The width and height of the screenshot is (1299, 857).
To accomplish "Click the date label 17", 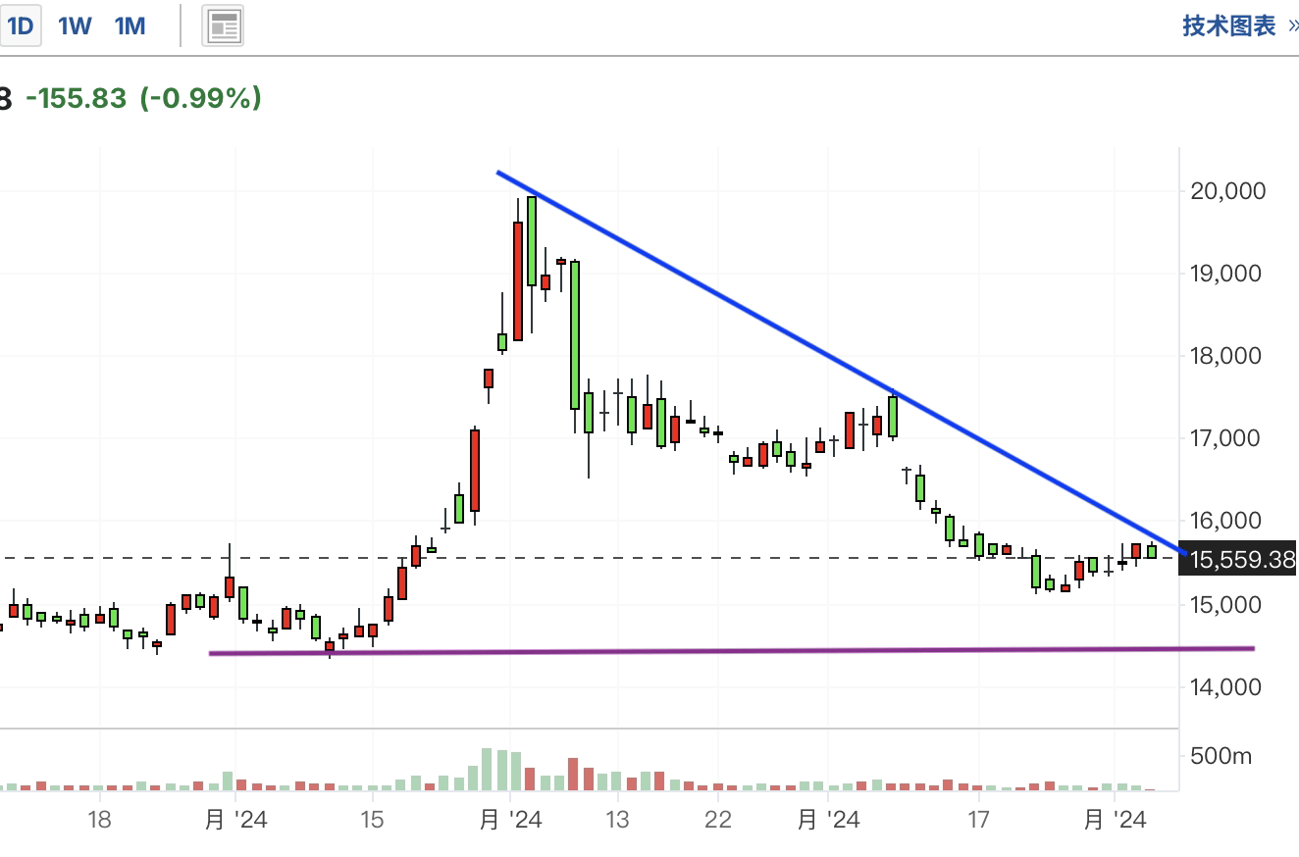I will [x=977, y=820].
